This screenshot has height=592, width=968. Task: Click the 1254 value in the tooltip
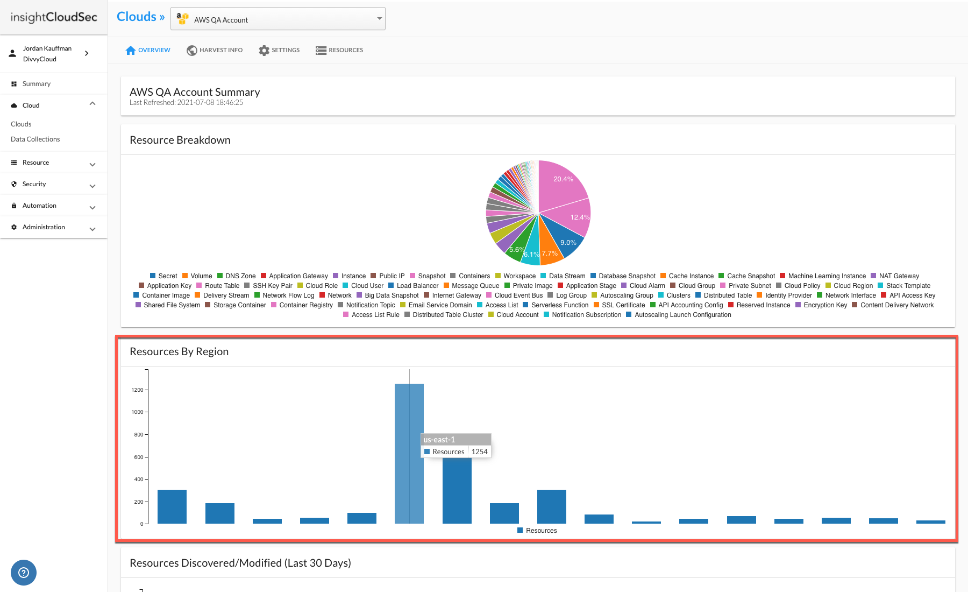480,452
